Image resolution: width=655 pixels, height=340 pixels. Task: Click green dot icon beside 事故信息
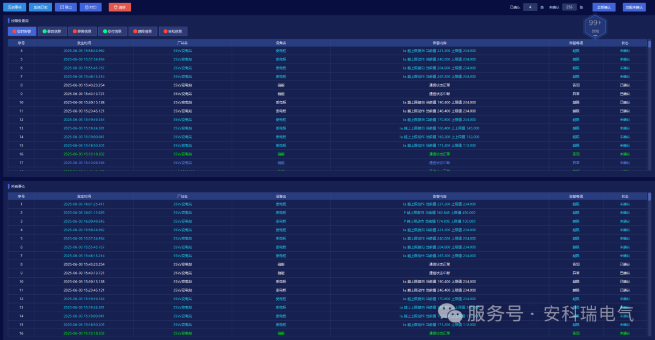click(x=44, y=31)
